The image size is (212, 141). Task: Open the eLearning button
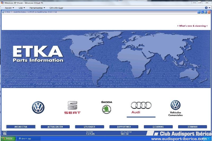pos(158,127)
